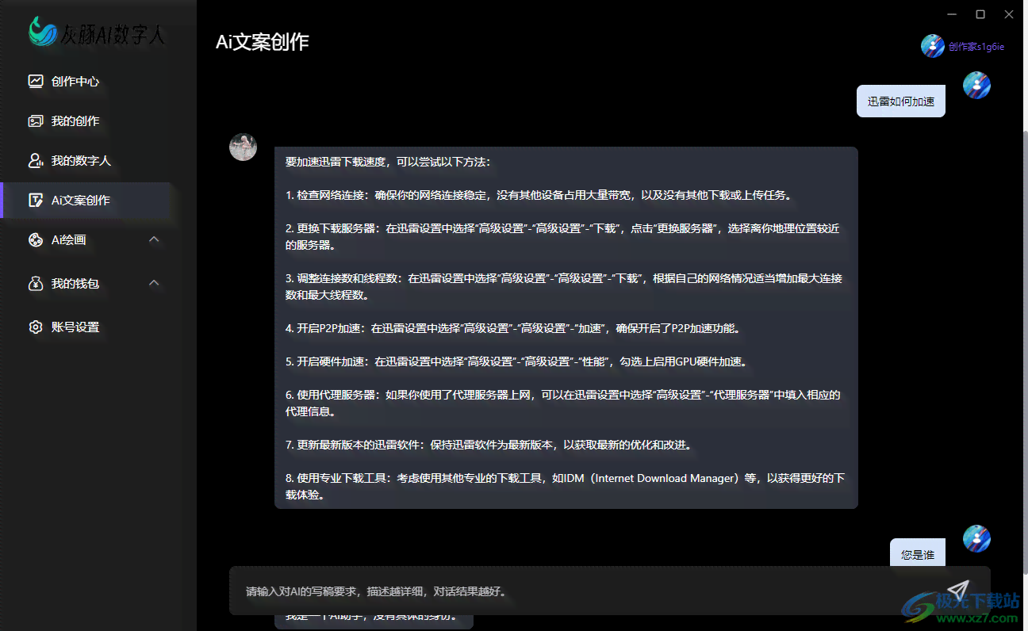Screen dimensions: 1028x631
Task: Click the 创作中心 chart icon
Action: 36,81
